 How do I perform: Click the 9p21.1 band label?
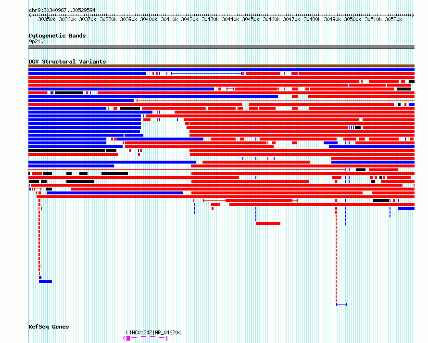[38, 41]
